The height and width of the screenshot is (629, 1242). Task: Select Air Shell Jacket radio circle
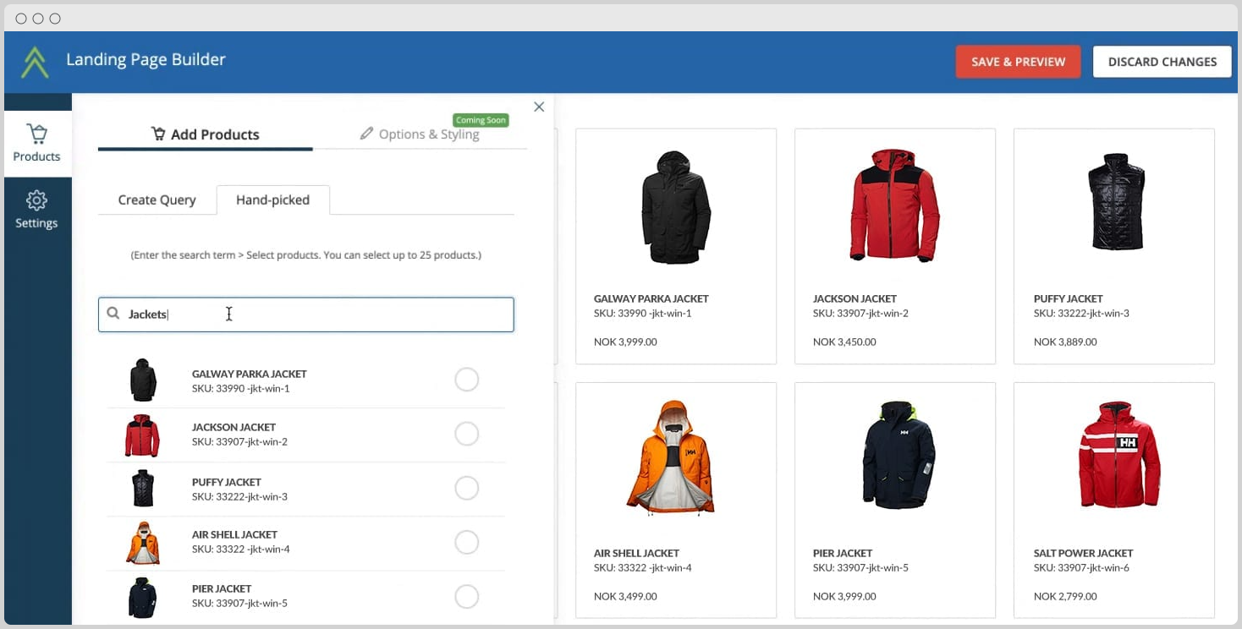tap(467, 542)
